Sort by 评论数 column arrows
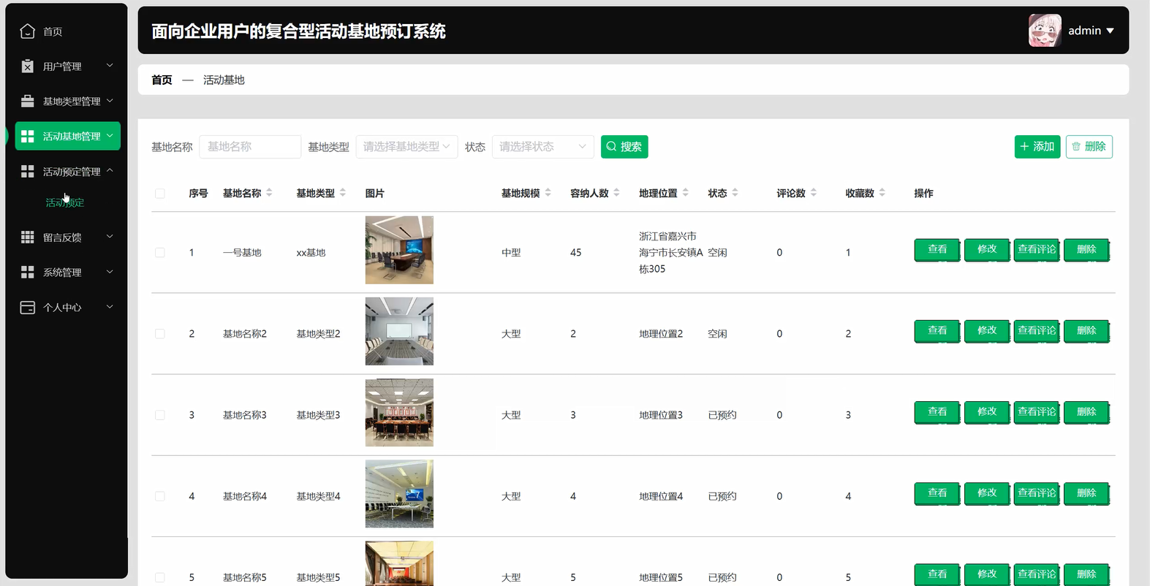 (813, 193)
